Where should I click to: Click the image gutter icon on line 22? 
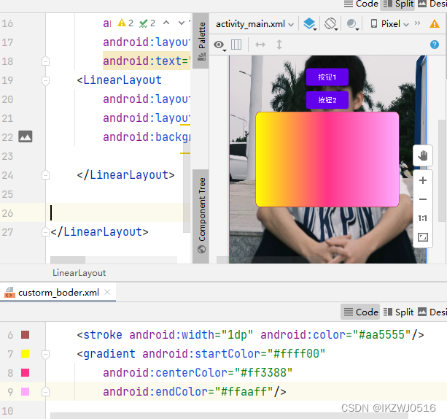tap(26, 137)
